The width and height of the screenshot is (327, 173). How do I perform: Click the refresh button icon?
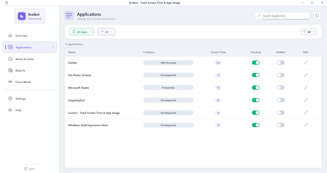(x=317, y=16)
